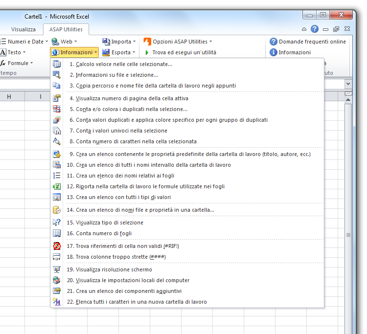
Task: Choose 'Visualizza numero di pagina della cella attiva'
Action: (x=187, y=98)
